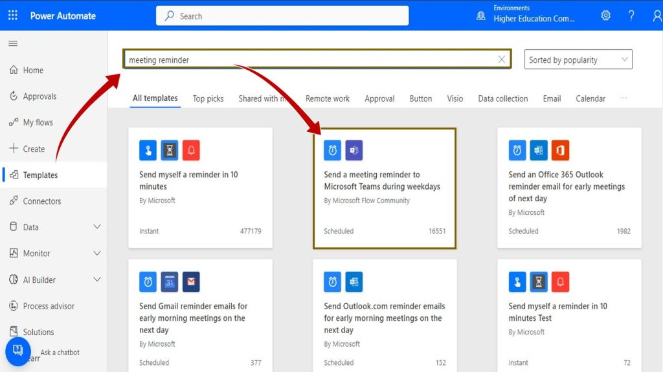Switch to the Data collection tab
Viewport: 663px width, 372px height.
click(502, 98)
